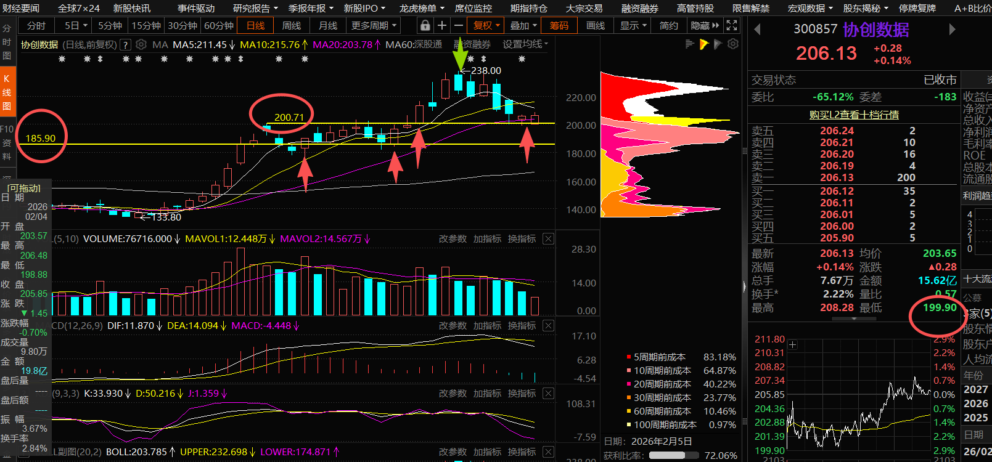Open the 席位监控 menu item
Viewport: 992px width, 462px height.
[473, 8]
